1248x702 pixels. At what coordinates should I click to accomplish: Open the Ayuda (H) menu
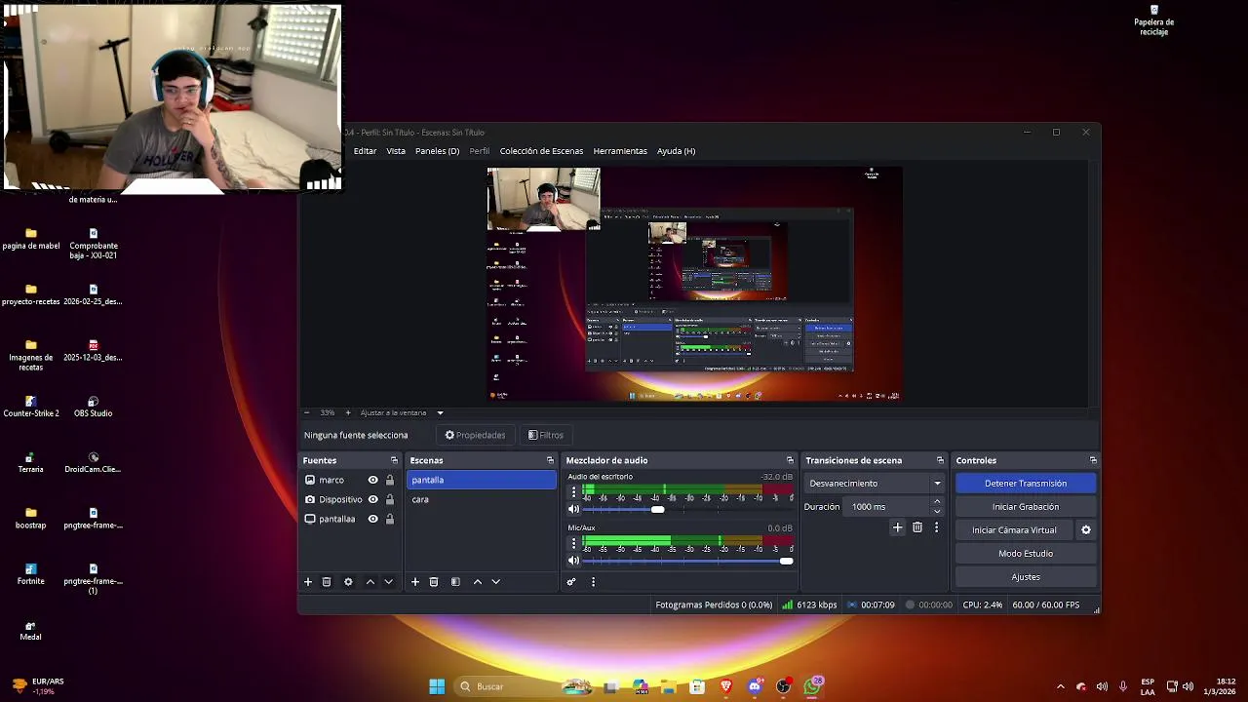676,151
